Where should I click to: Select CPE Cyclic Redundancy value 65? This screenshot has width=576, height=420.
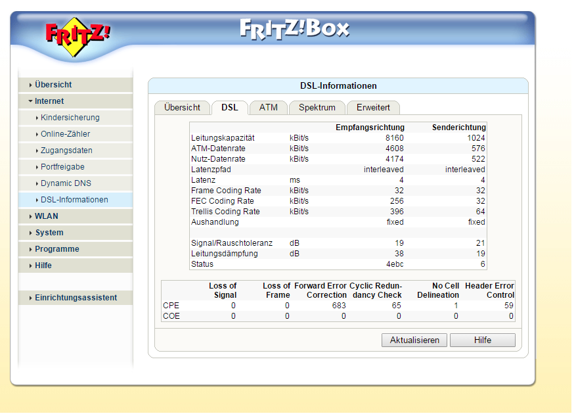(396, 306)
